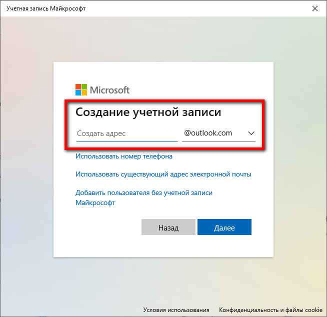Click the Microsoft wordmark text

click(109, 90)
